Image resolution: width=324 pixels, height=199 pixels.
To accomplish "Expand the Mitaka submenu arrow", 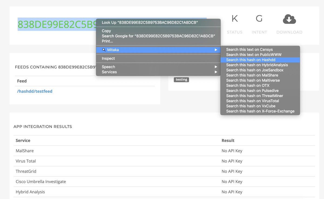I will coord(216,50).
